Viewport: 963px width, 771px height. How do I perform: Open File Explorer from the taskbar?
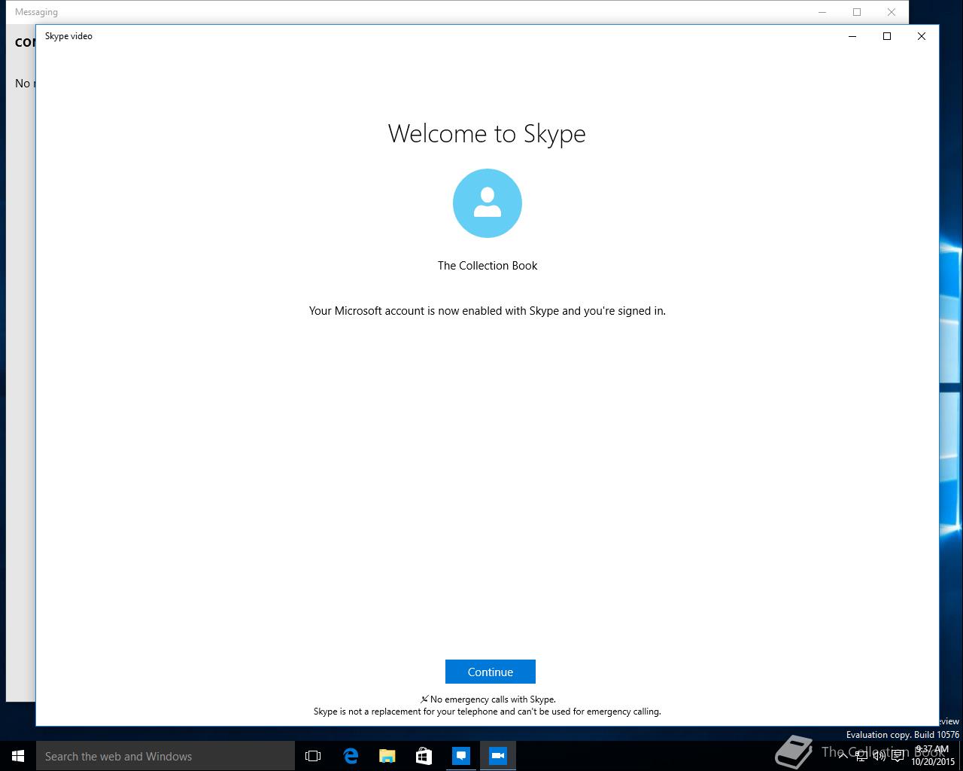tap(387, 756)
